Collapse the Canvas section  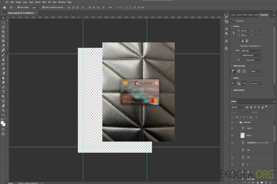pos(232,26)
